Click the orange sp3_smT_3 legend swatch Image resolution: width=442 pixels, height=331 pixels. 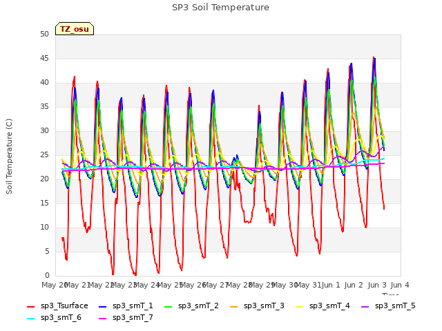tap(234, 306)
